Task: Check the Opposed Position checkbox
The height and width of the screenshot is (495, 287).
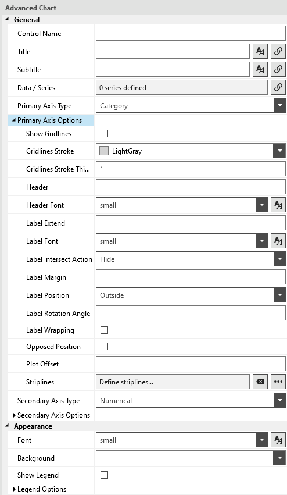Action: 104,346
